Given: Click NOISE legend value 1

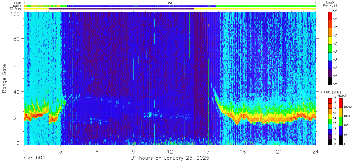Looking at the screenshot, I should 345,144.
